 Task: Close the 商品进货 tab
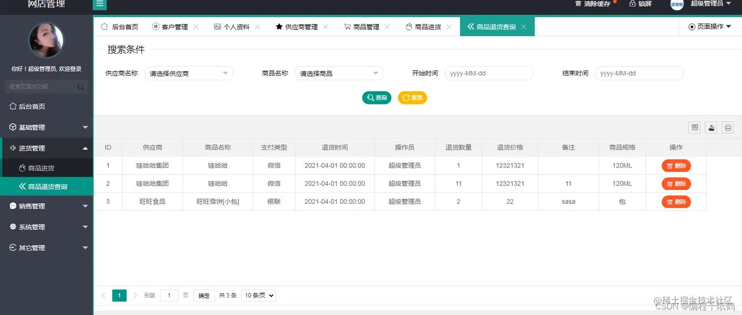point(449,27)
